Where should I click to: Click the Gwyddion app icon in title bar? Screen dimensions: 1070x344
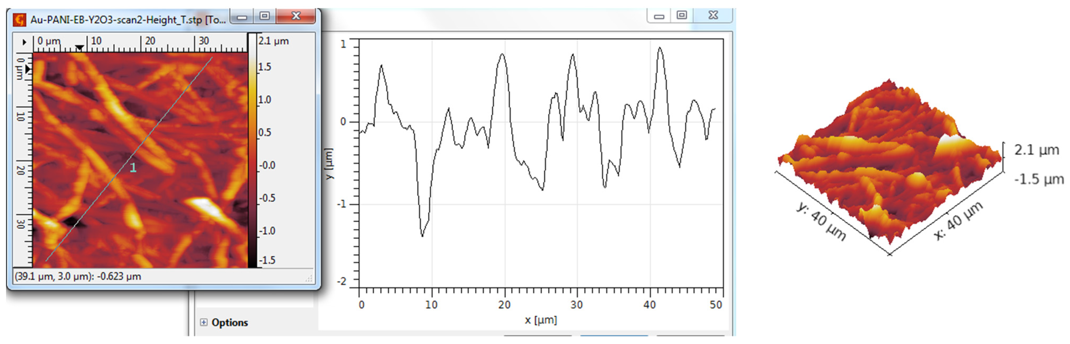coord(20,20)
